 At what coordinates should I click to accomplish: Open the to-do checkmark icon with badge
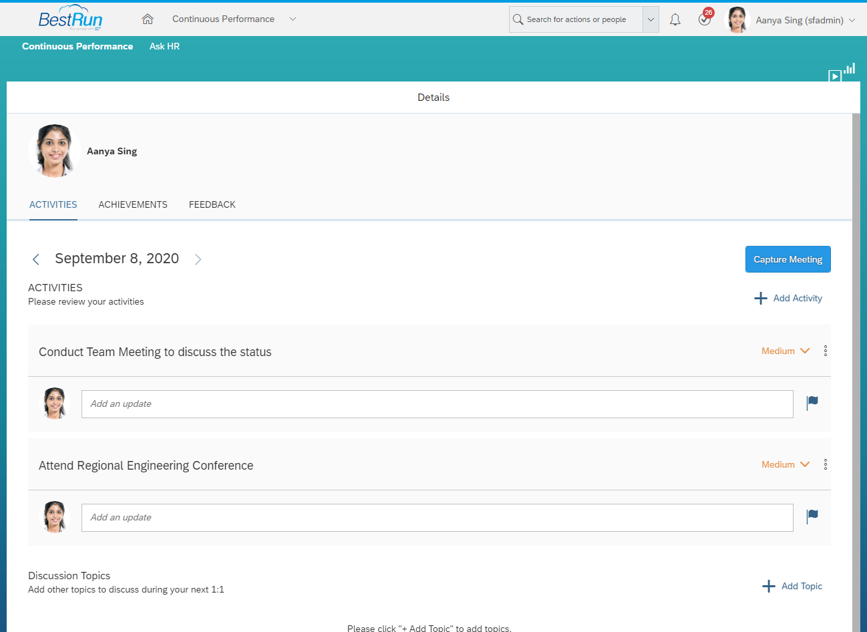(x=705, y=19)
